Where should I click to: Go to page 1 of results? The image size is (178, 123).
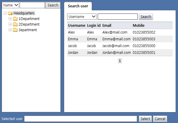pyautogui.click(x=120, y=61)
